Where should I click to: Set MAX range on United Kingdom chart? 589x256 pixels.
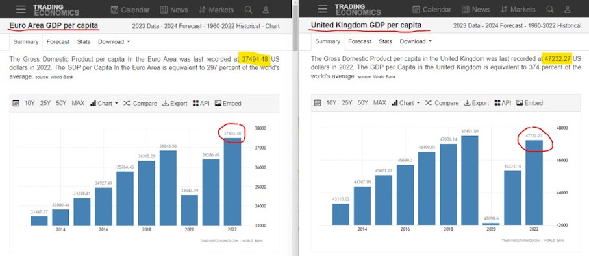coord(380,103)
